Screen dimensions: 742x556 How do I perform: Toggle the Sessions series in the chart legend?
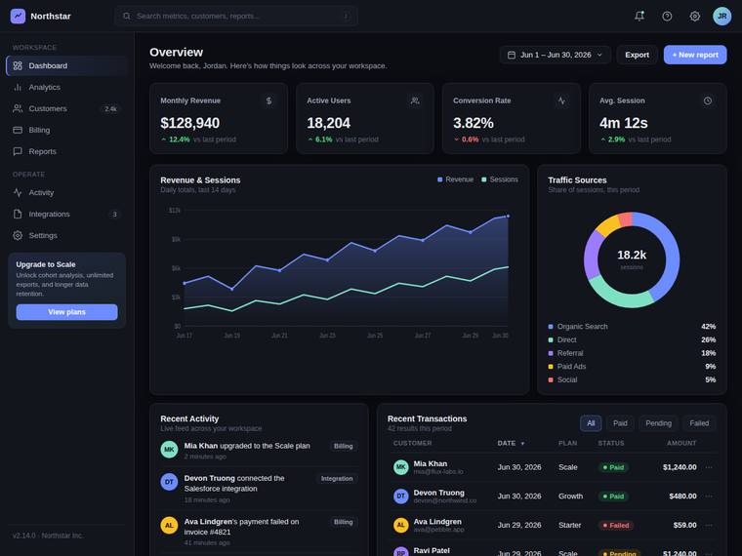[x=500, y=179]
